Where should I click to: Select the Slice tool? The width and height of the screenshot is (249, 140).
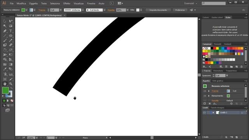(x=11, y=79)
